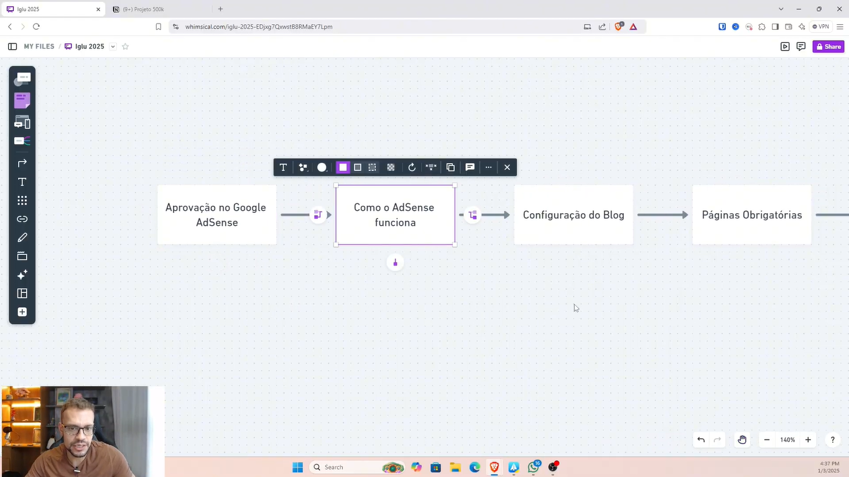Select the link tool in sidebar
Image resolution: width=849 pixels, height=477 pixels.
coord(22,219)
